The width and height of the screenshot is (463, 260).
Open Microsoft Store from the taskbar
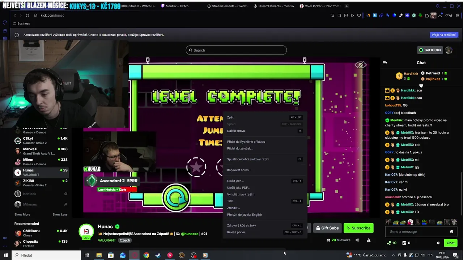(111, 255)
